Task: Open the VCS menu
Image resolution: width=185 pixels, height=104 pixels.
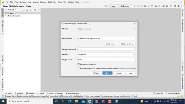Action: [65, 2]
